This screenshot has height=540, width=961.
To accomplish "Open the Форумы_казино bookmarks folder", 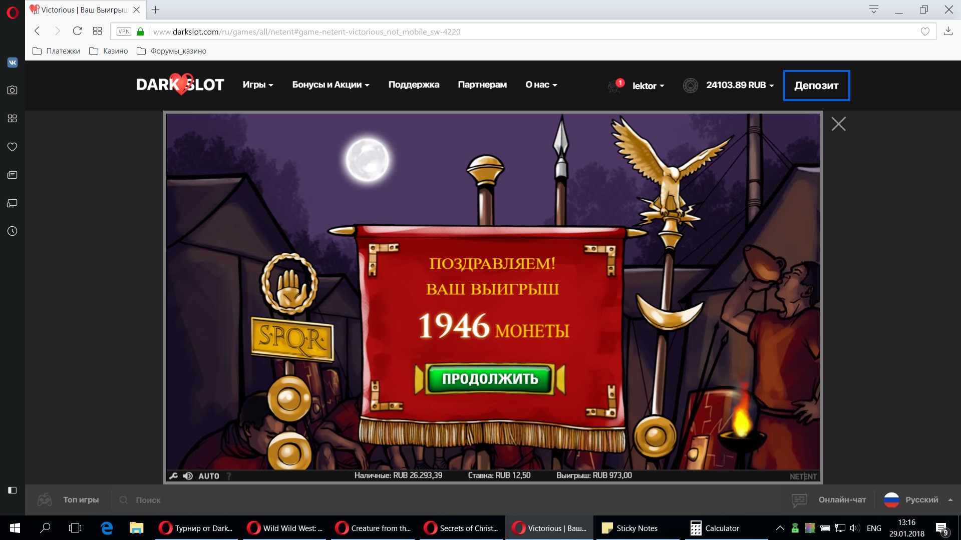I will tap(172, 51).
